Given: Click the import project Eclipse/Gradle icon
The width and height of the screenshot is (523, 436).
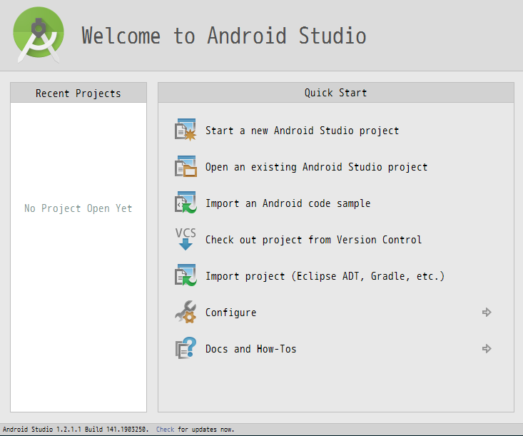Looking at the screenshot, I should pos(186,275).
